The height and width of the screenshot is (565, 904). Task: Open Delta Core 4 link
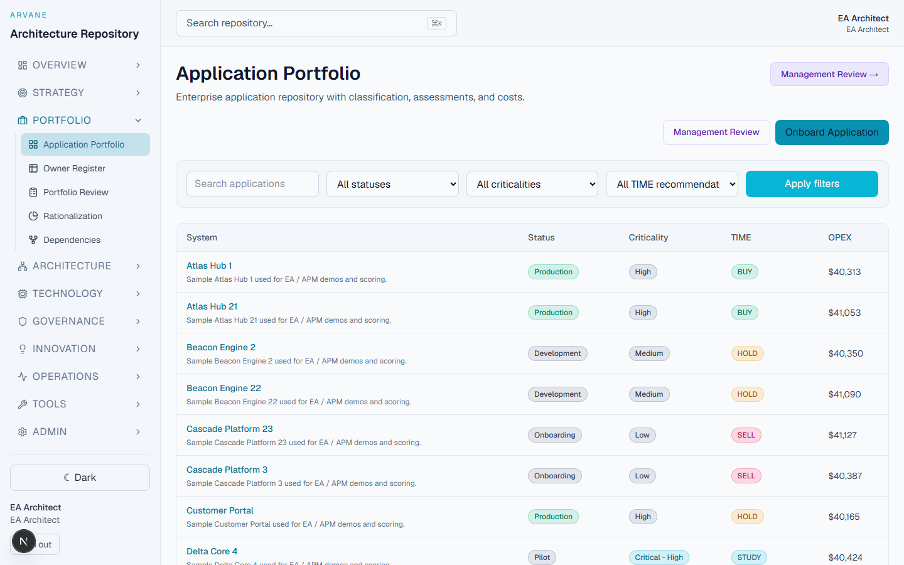[x=212, y=551]
